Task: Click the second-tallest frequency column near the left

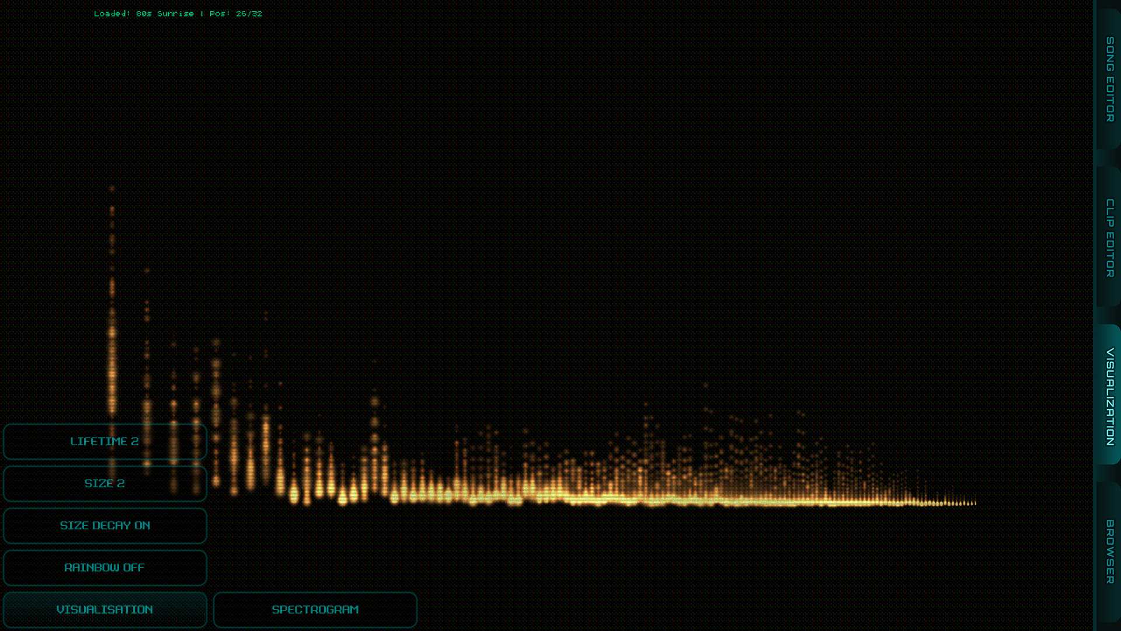Action: click(x=147, y=397)
